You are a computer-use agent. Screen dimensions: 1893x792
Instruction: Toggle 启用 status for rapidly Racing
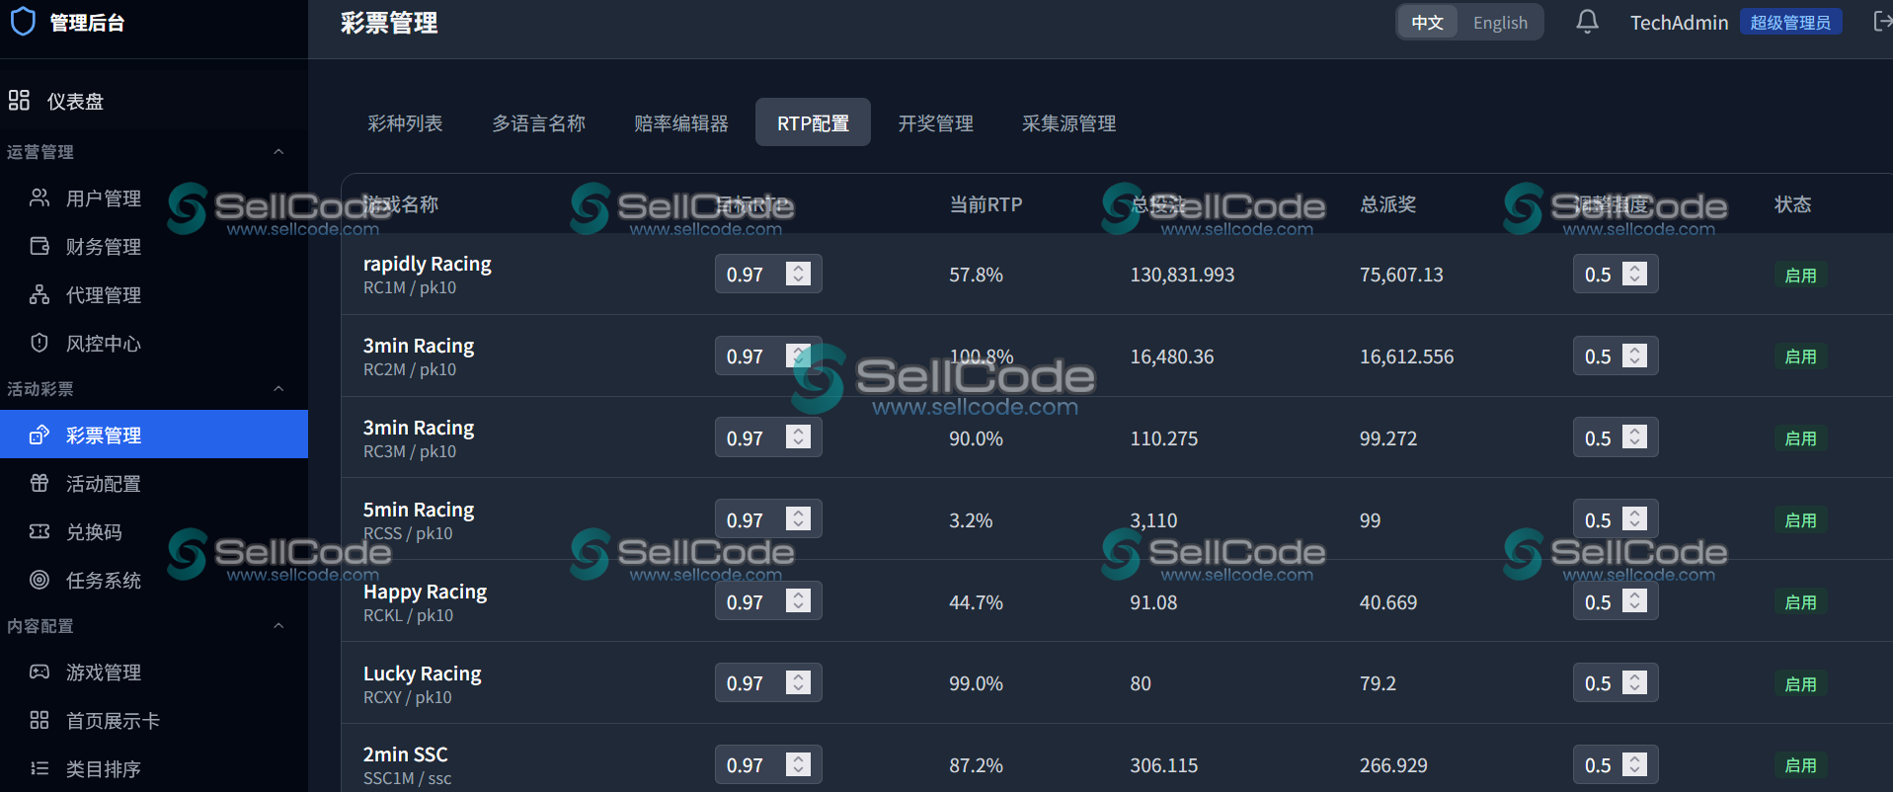(x=1800, y=276)
